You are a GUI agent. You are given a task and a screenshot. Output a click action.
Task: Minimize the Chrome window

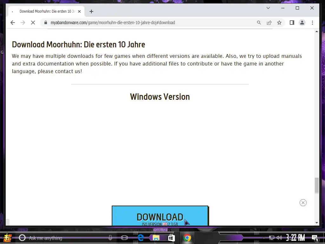(283, 8)
